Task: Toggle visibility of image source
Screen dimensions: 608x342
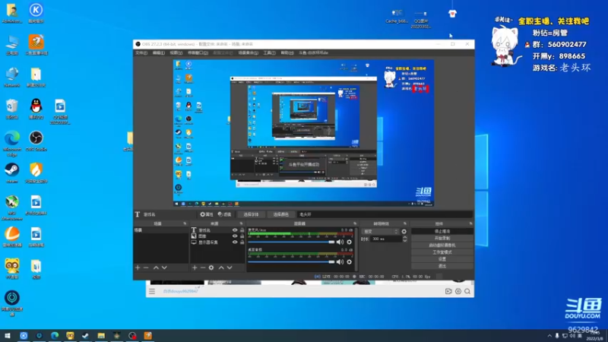Action: click(235, 236)
